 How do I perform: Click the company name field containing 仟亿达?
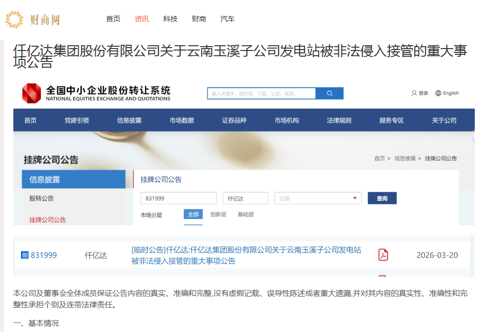(246, 198)
